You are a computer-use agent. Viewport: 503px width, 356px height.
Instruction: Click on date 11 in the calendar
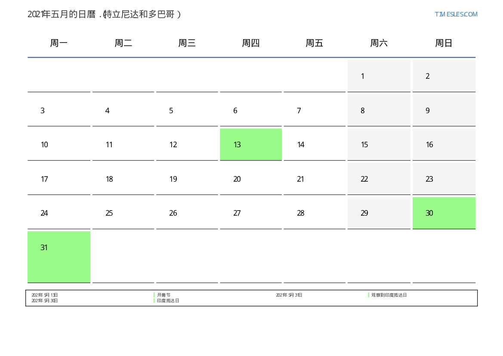coord(123,145)
